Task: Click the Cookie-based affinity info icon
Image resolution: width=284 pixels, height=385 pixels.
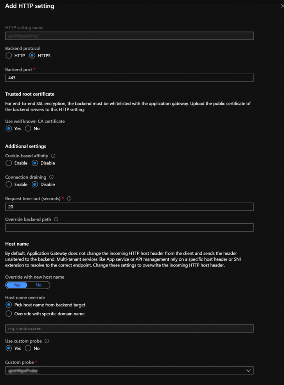Action: coord(53,156)
